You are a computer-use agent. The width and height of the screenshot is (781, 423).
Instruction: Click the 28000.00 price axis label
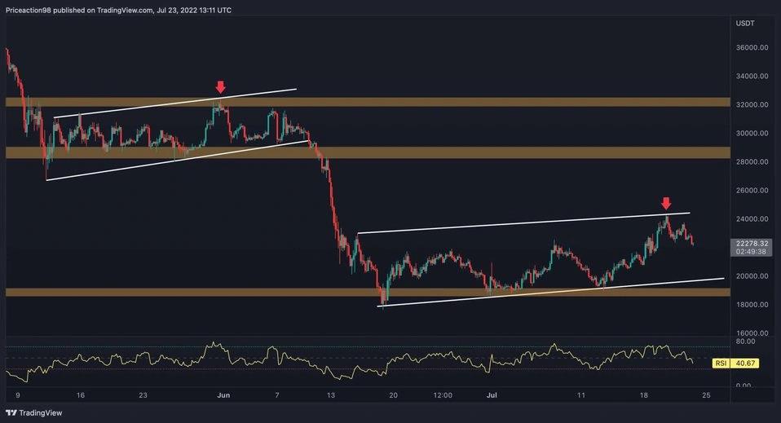tap(752, 161)
